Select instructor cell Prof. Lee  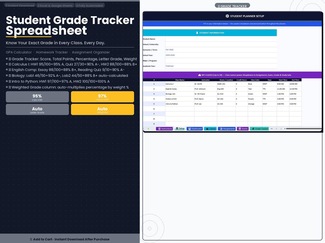coord(206,104)
